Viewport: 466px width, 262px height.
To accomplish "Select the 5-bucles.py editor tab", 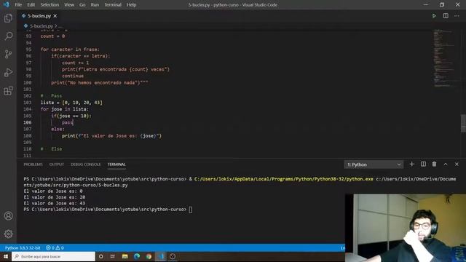I will click(39, 16).
